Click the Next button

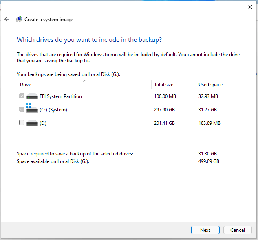[205, 230]
